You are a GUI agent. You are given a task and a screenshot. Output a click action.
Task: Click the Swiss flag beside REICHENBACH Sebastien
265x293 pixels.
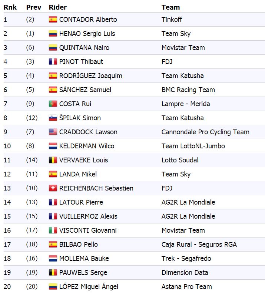coord(53,188)
